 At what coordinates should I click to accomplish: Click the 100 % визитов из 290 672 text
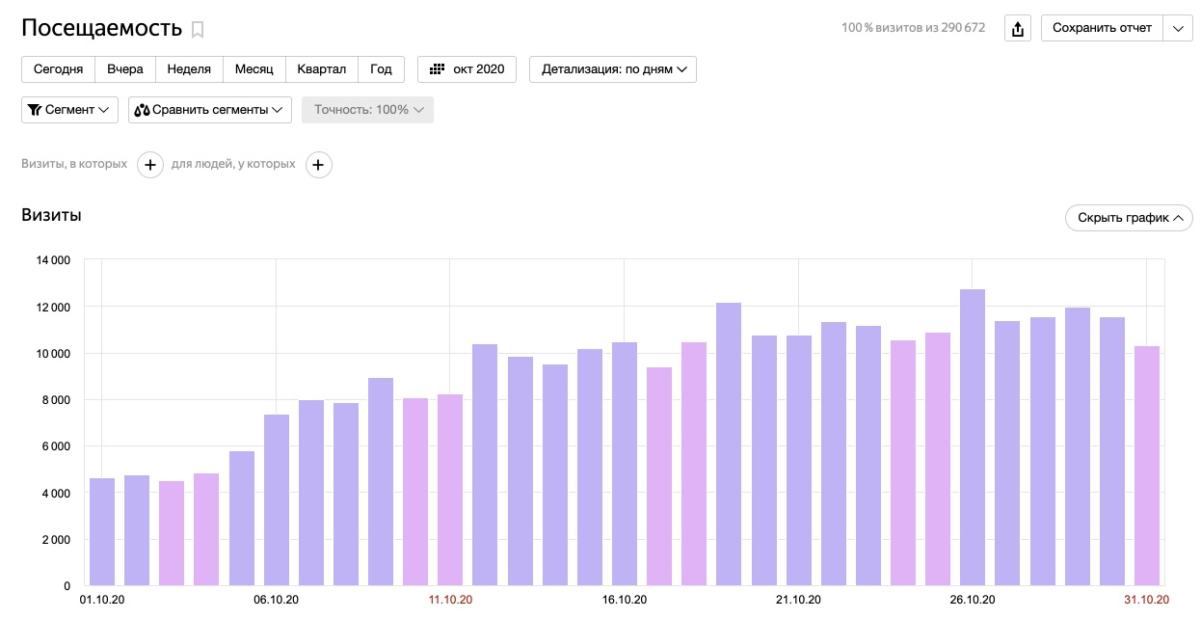click(913, 28)
